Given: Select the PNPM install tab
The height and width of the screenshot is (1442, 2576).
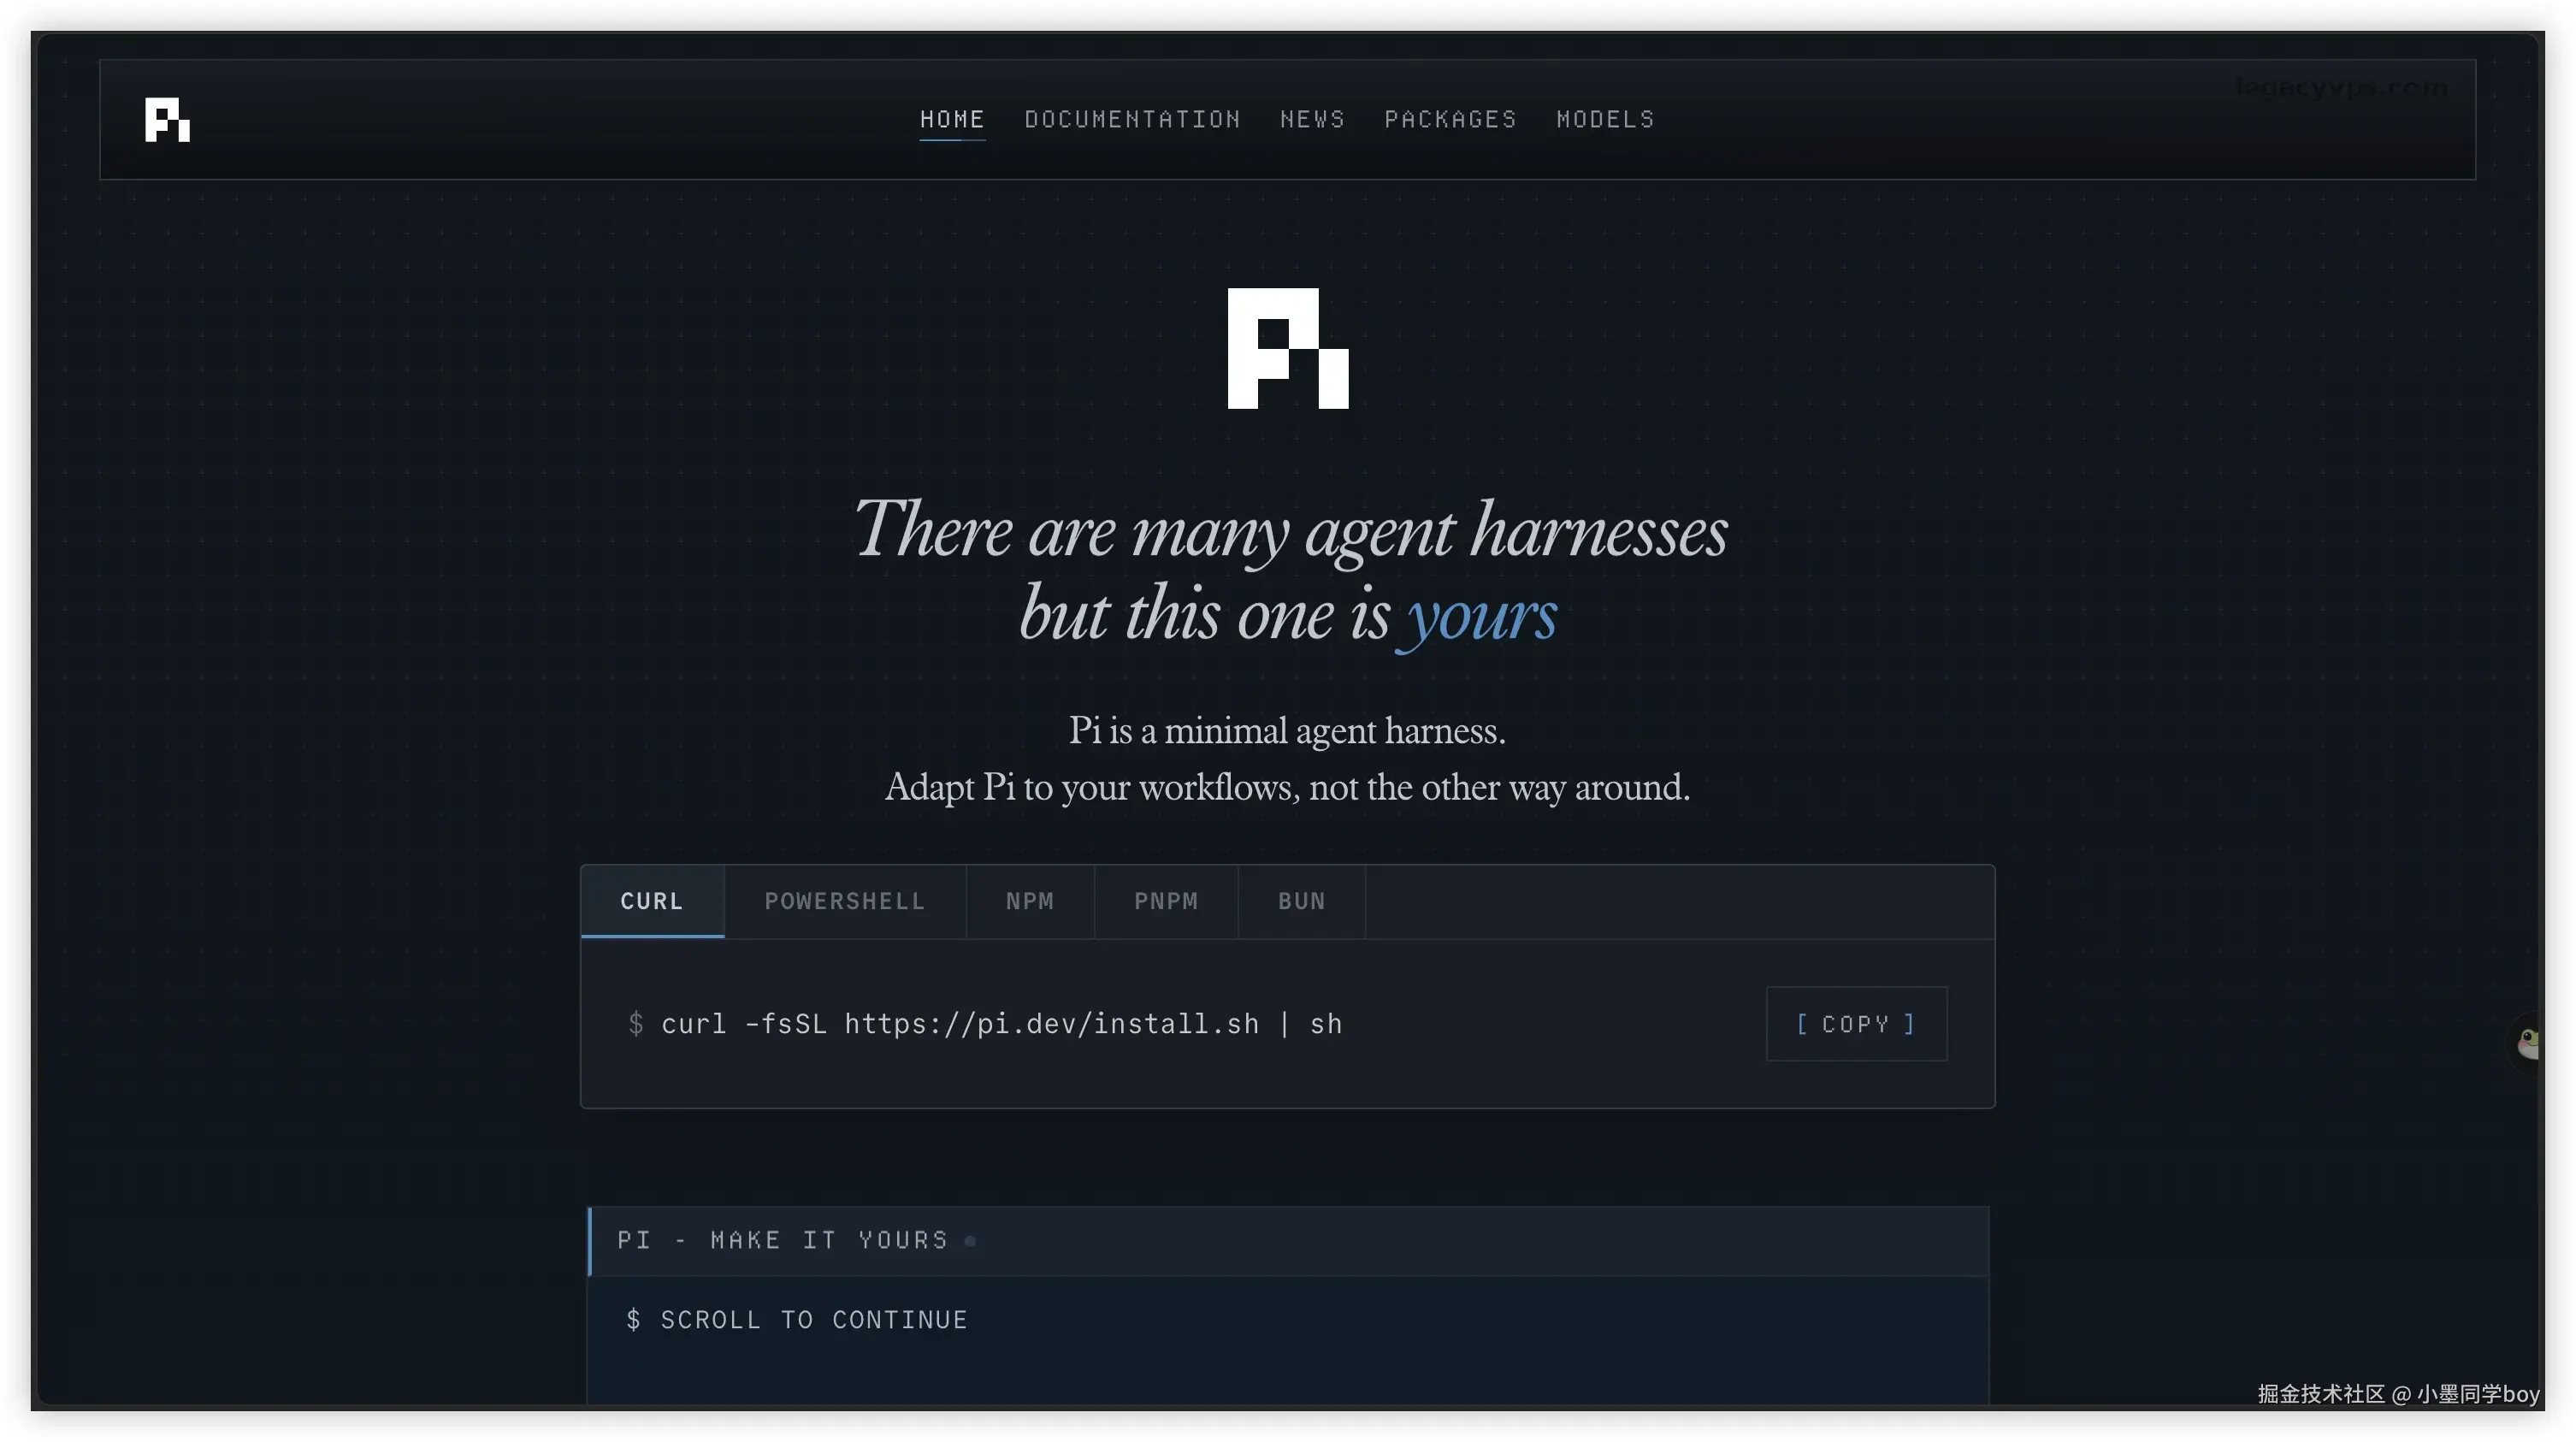Looking at the screenshot, I should click(1166, 901).
